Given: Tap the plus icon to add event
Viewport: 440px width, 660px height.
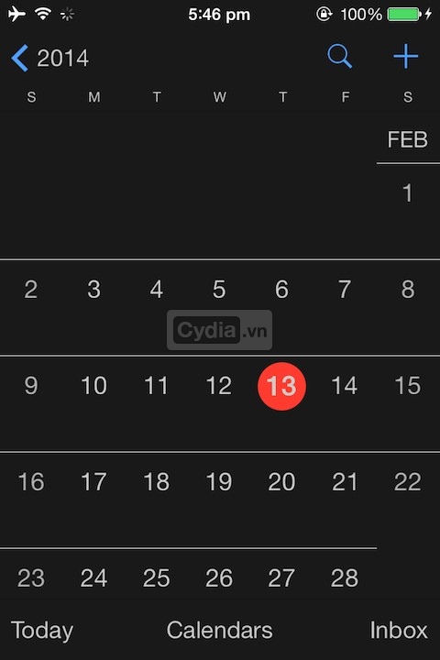Looking at the screenshot, I should click(x=405, y=56).
